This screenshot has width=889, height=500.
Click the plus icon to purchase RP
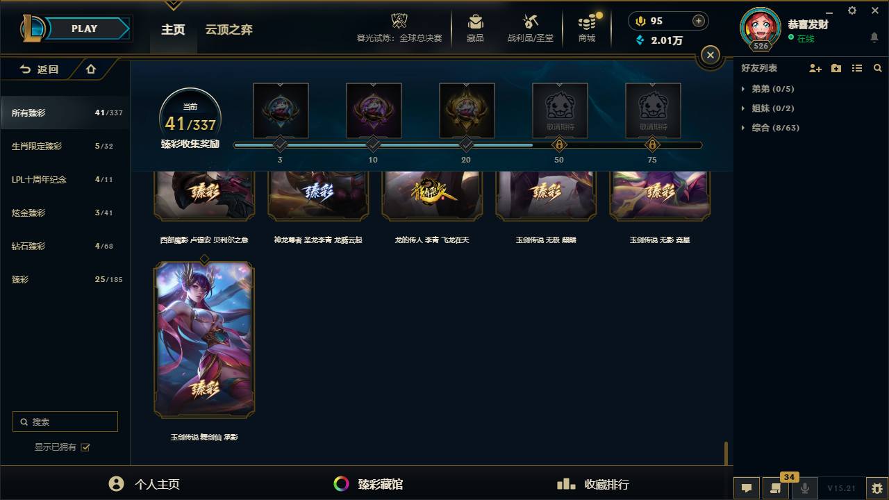click(x=699, y=21)
